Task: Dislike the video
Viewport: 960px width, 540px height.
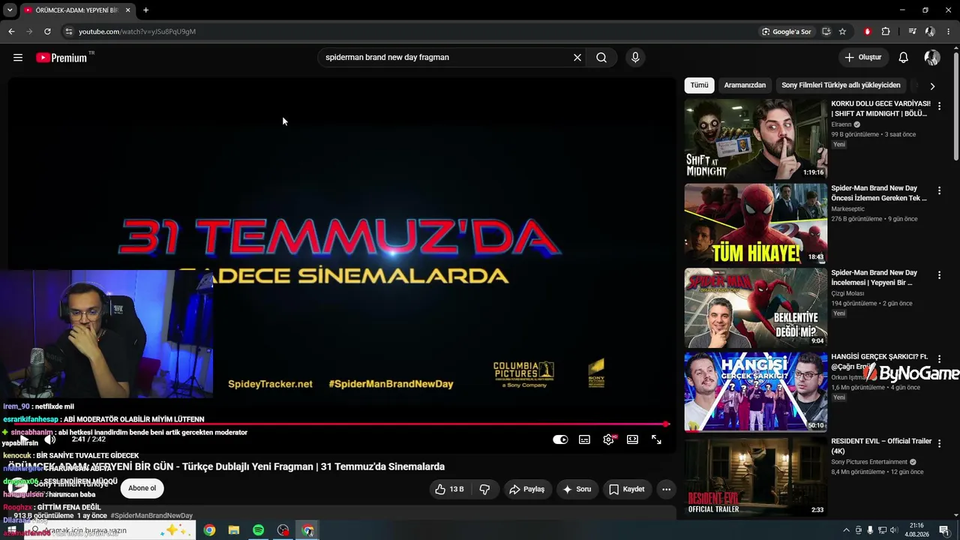Action: (x=484, y=489)
